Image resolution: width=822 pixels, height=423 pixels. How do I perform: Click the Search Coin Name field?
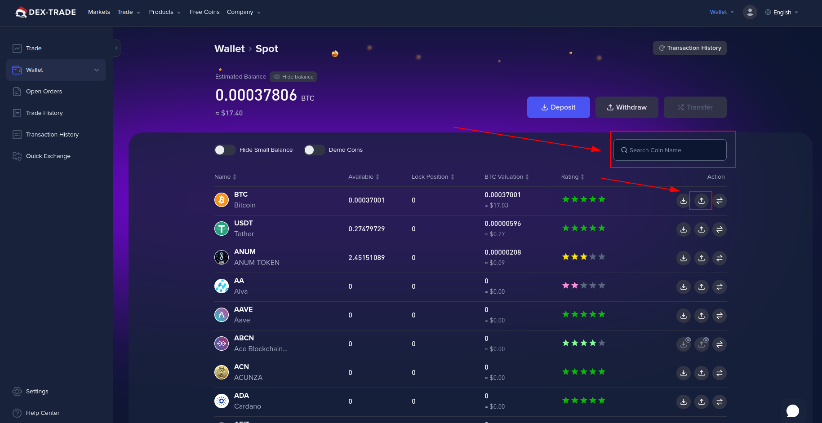pos(670,150)
